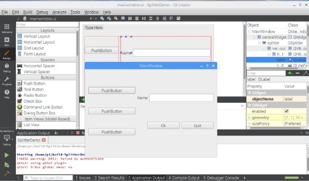Toggle the enabled property checkbox
Viewport: 309px width, 181px height.
[286, 111]
